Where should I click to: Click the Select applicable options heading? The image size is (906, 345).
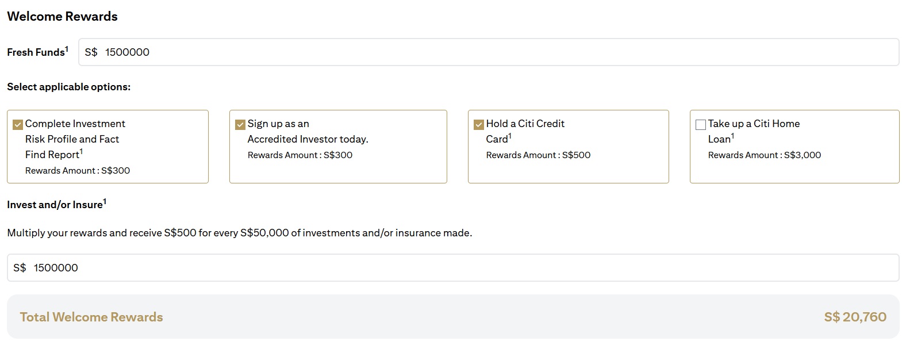[x=68, y=87]
